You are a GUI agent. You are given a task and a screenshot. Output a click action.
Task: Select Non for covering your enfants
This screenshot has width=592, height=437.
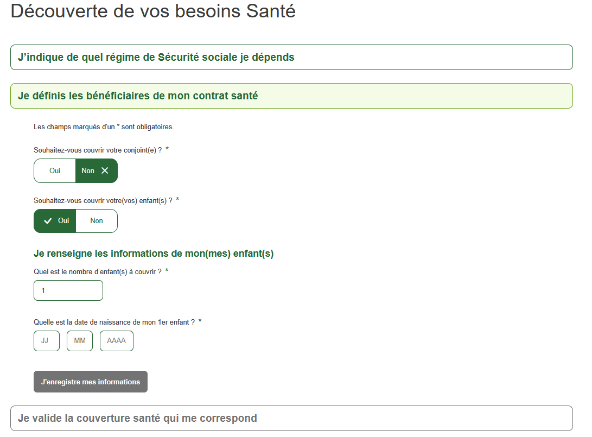click(97, 221)
